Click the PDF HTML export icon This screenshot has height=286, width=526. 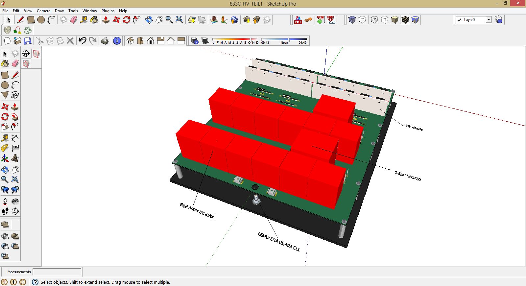tap(331, 20)
